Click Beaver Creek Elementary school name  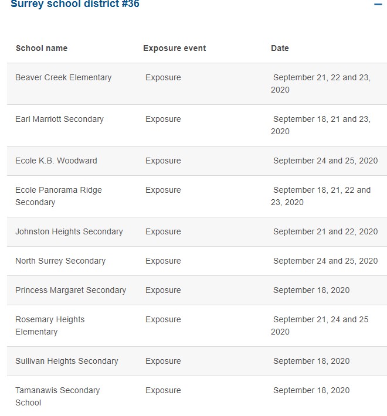click(x=63, y=77)
